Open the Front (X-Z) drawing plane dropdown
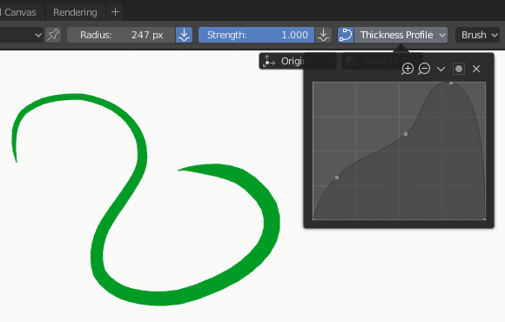 [382, 61]
